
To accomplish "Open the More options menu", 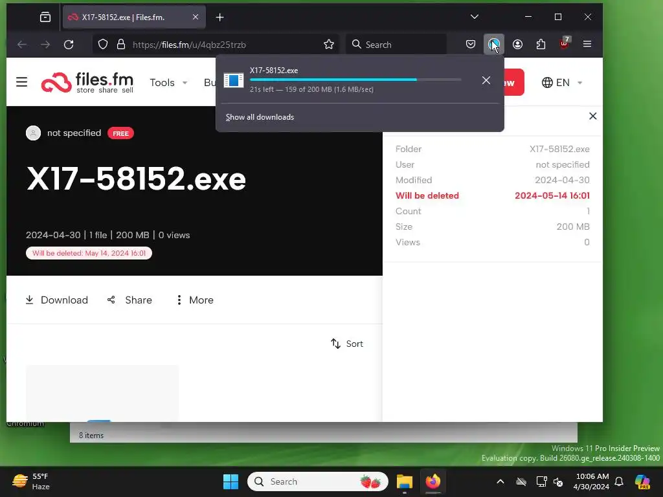I will pyautogui.click(x=195, y=300).
